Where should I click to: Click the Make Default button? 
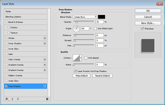click(81, 76)
